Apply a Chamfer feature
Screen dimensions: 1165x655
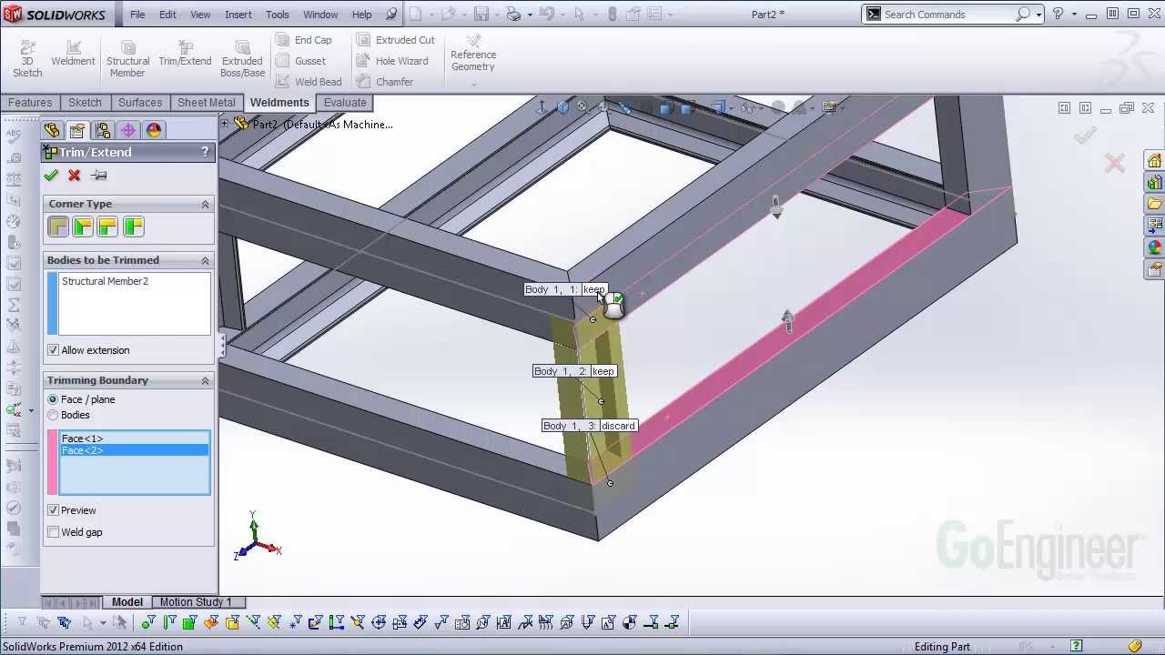385,82
